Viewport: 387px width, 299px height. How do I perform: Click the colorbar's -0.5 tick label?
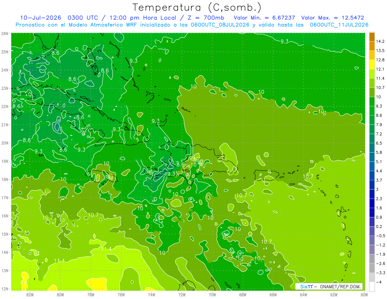[381, 236]
